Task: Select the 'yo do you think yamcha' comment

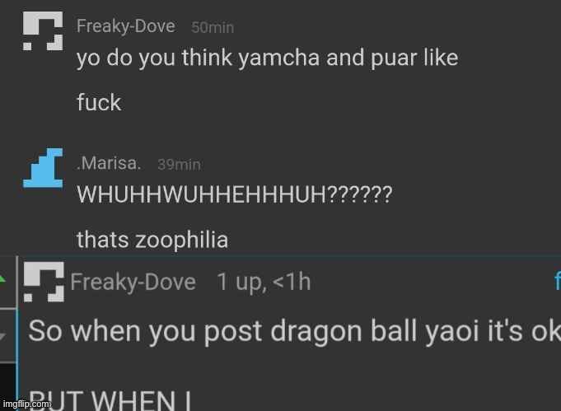Action: (267, 58)
